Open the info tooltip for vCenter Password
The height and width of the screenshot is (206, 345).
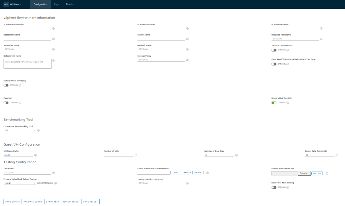(321, 28)
